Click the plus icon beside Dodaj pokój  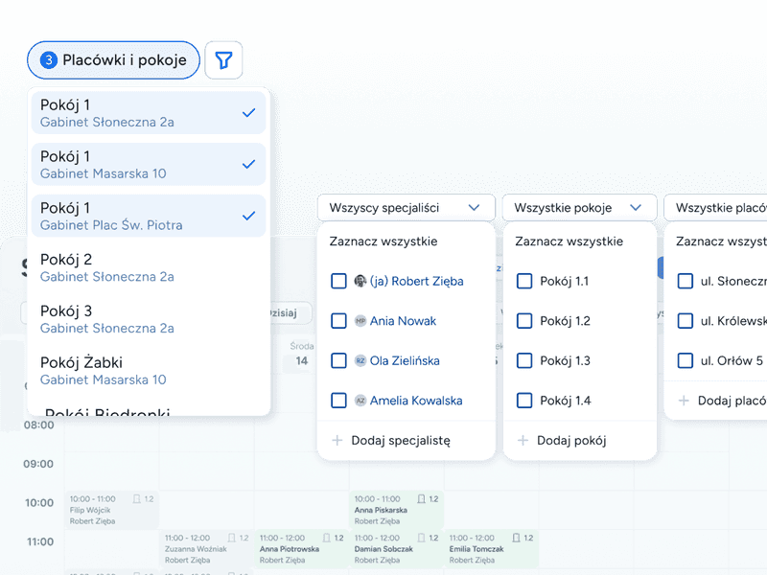click(x=523, y=441)
